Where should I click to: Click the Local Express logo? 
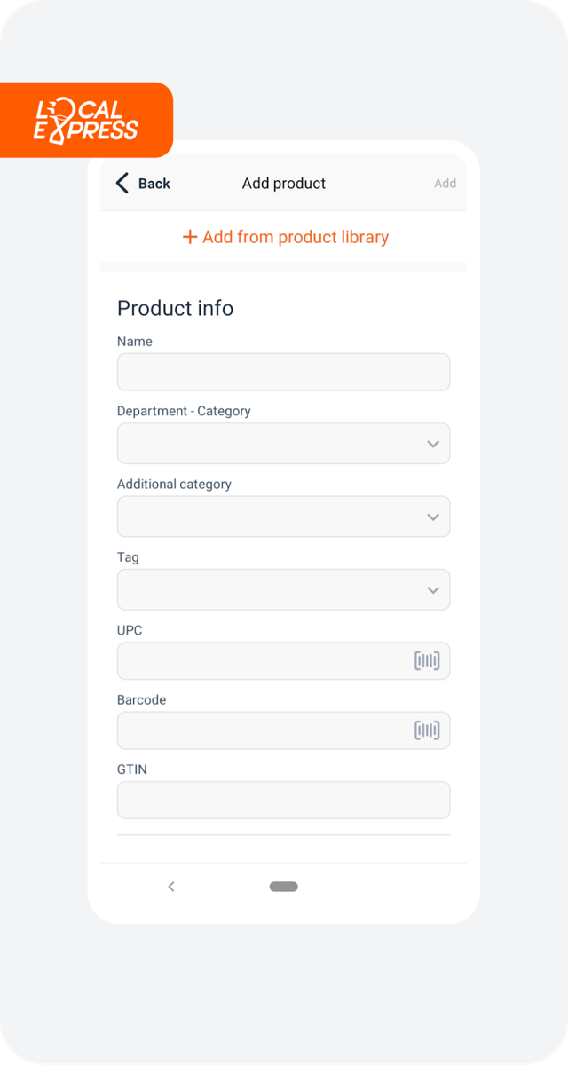pyautogui.click(x=86, y=121)
